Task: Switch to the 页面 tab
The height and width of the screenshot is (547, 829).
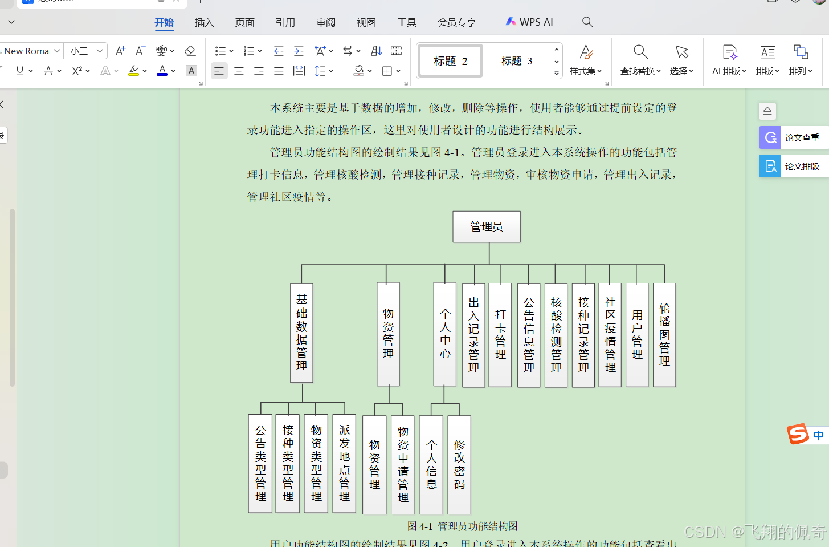Action: tap(245, 22)
